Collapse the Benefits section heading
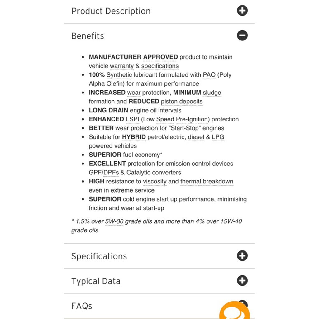The height and width of the screenshot is (319, 319). tap(88, 36)
